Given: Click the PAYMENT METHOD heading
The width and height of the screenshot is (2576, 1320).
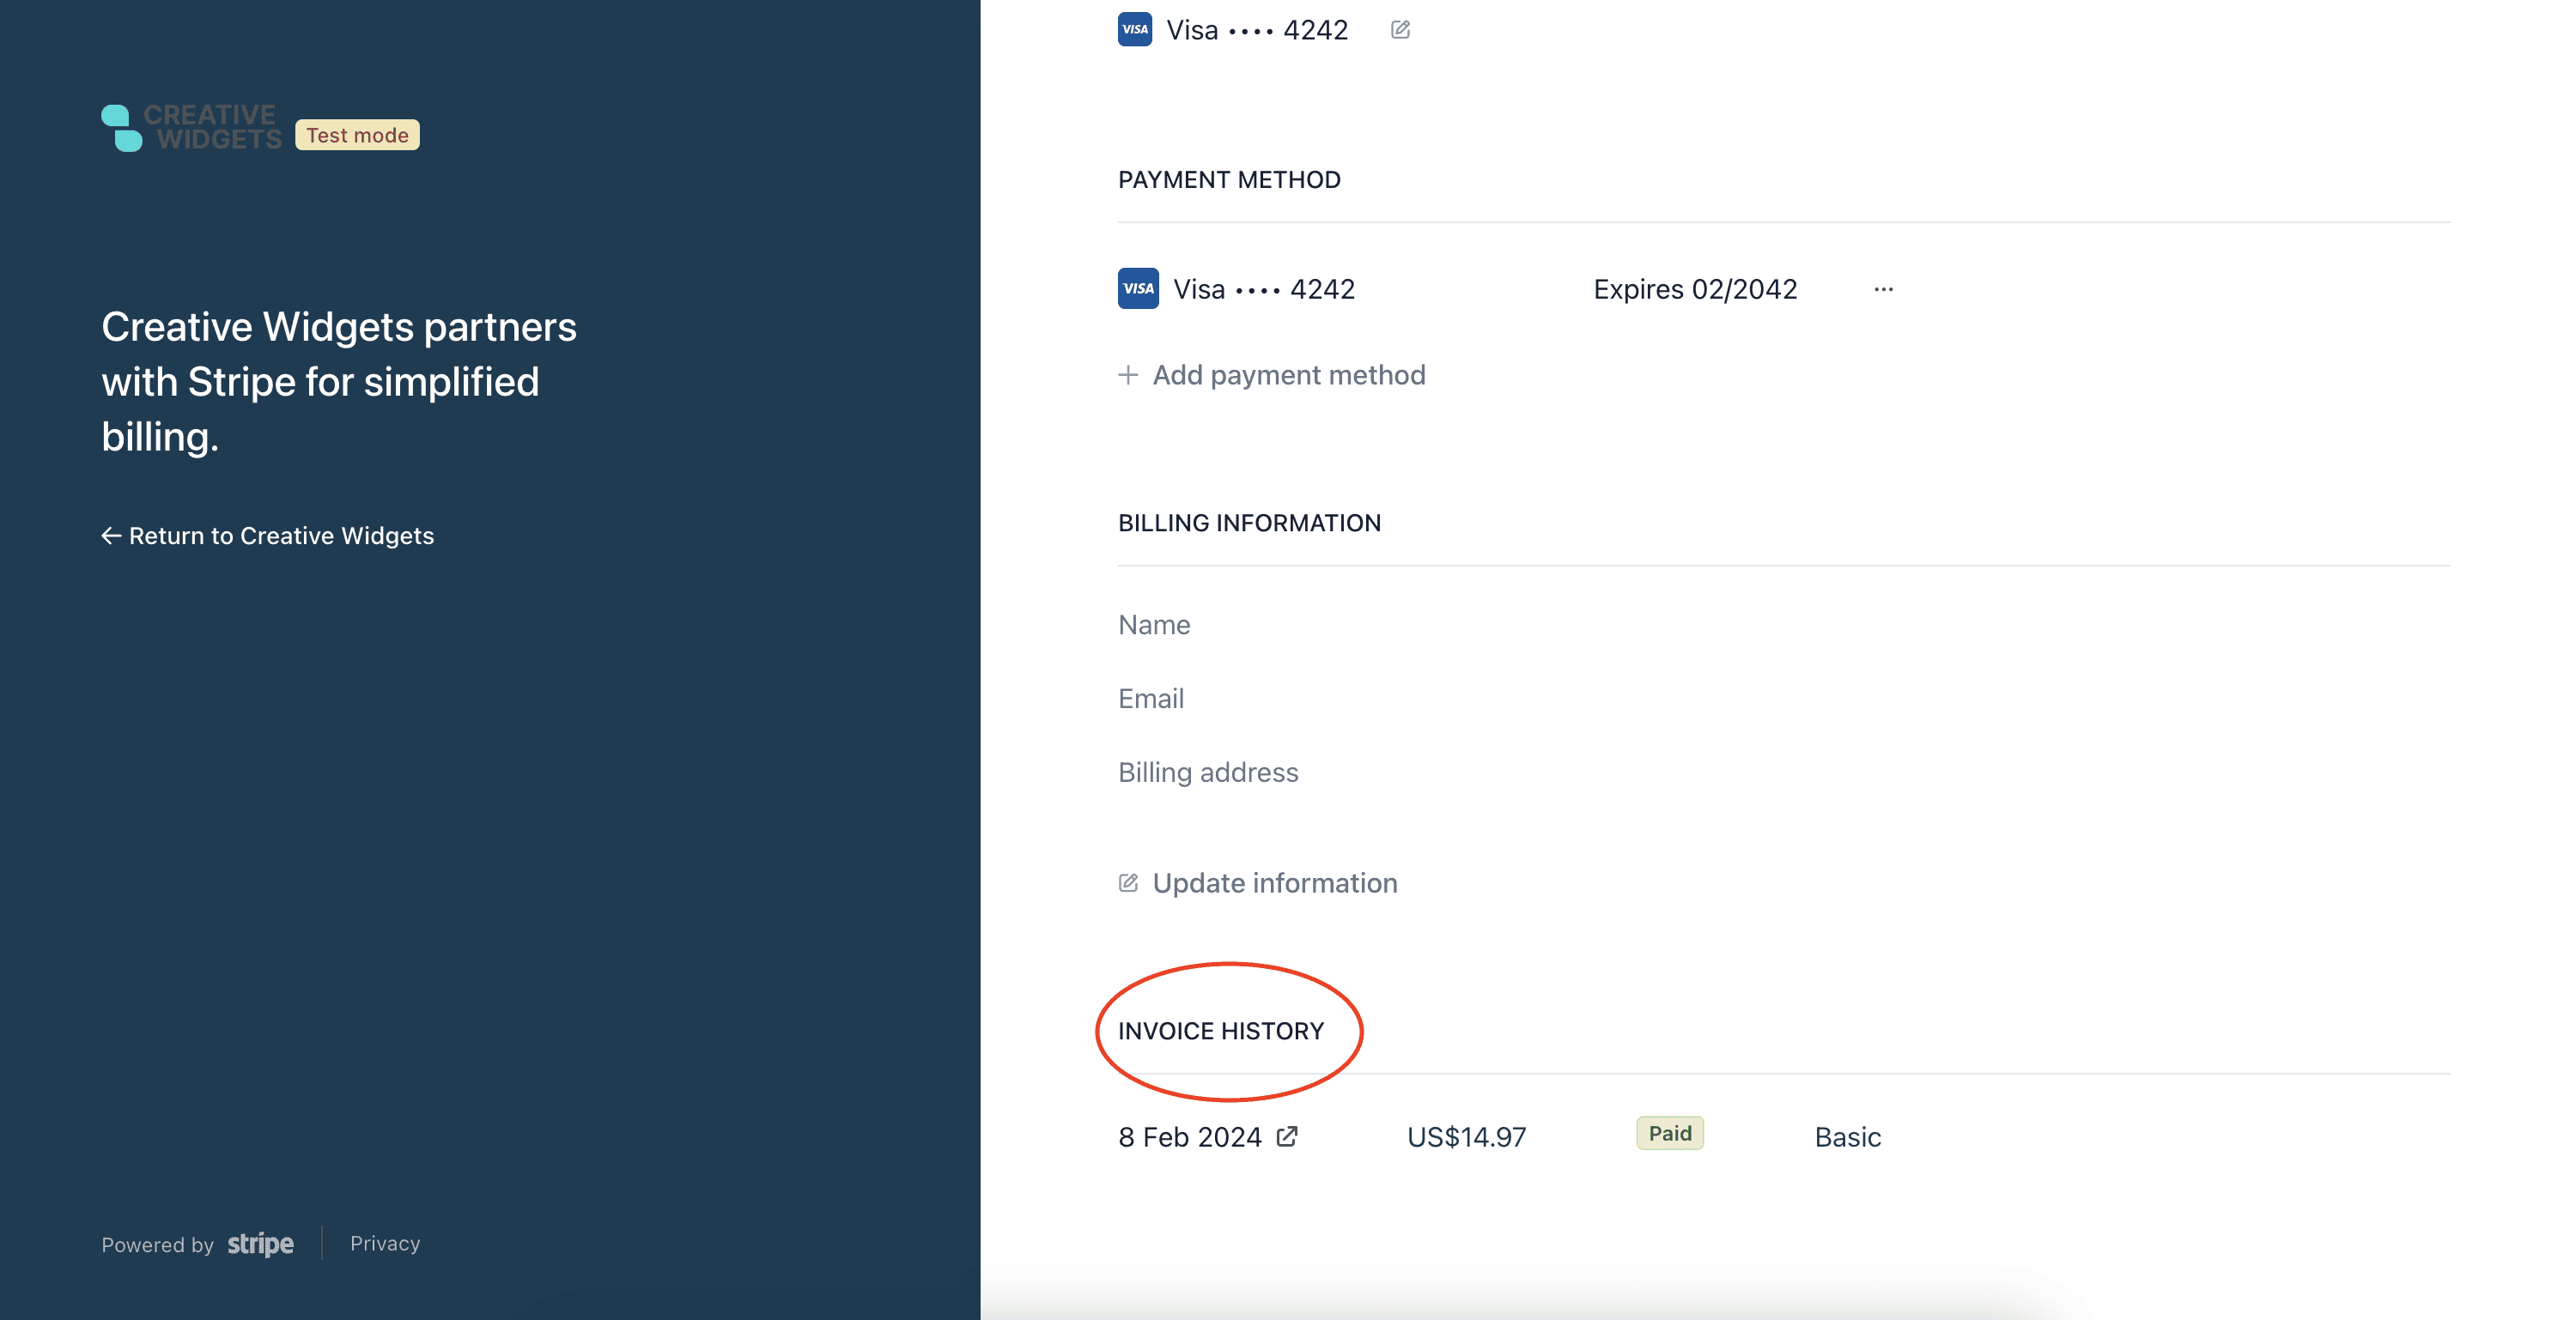Looking at the screenshot, I should 1229,179.
